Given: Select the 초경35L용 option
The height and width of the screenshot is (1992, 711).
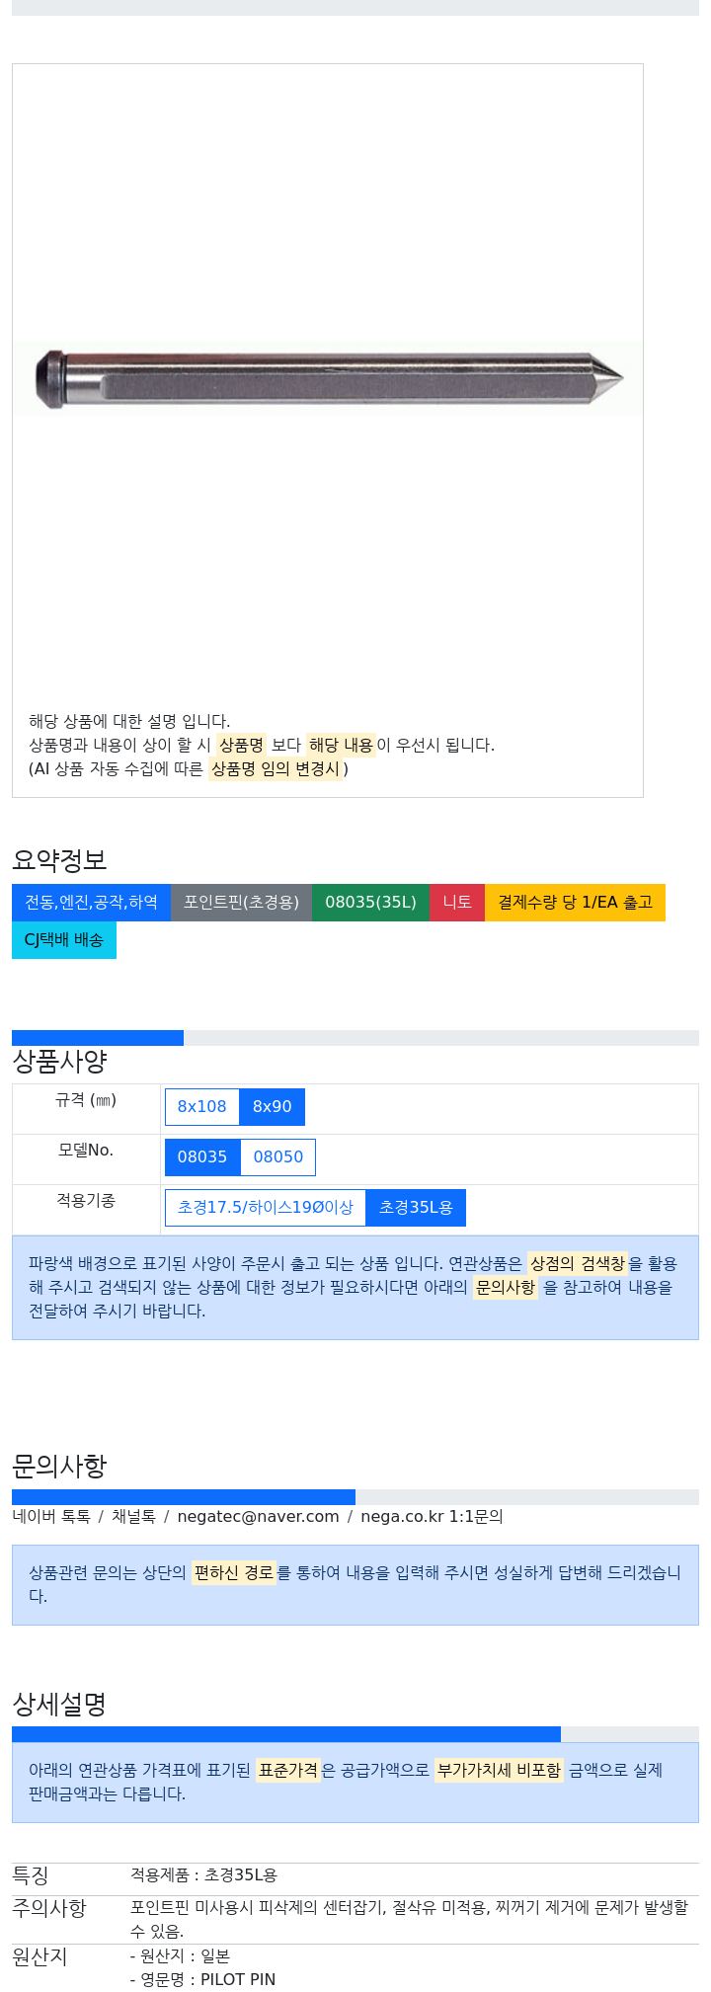Looking at the screenshot, I should [416, 1207].
